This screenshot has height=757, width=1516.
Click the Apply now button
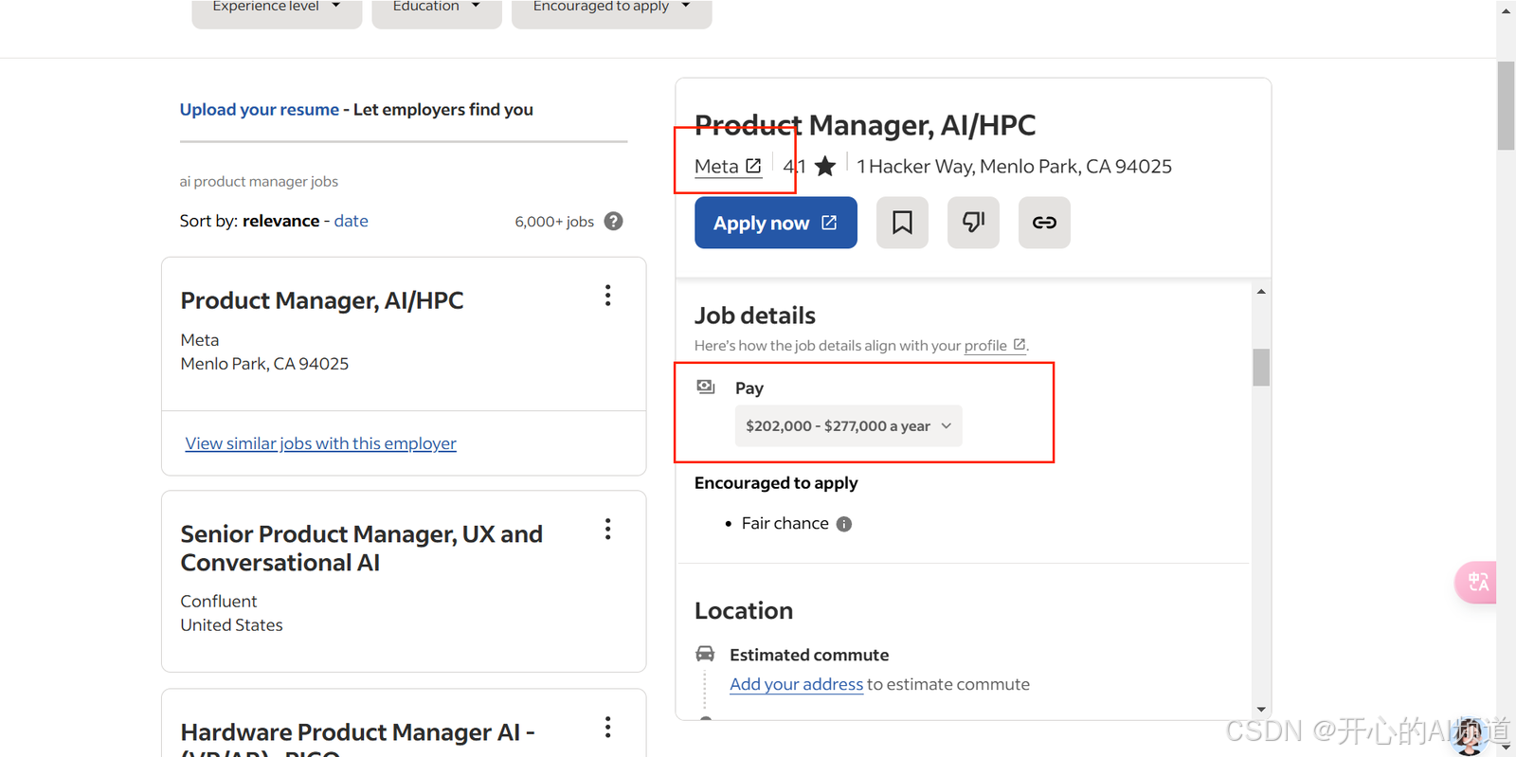click(x=776, y=223)
